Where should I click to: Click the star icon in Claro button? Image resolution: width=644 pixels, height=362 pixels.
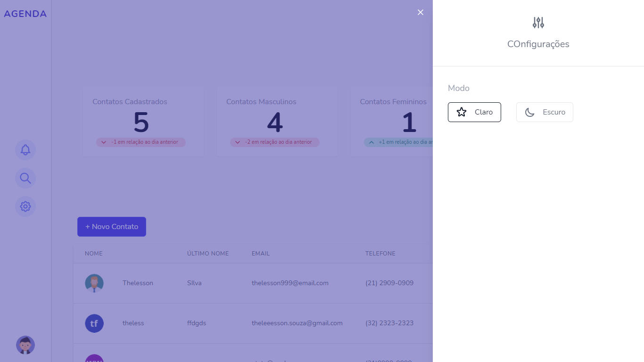pos(462,112)
